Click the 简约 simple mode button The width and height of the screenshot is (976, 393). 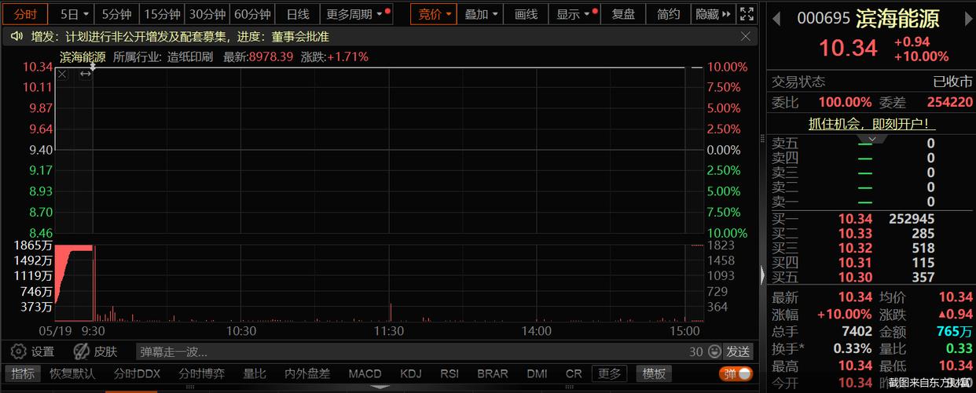click(669, 14)
